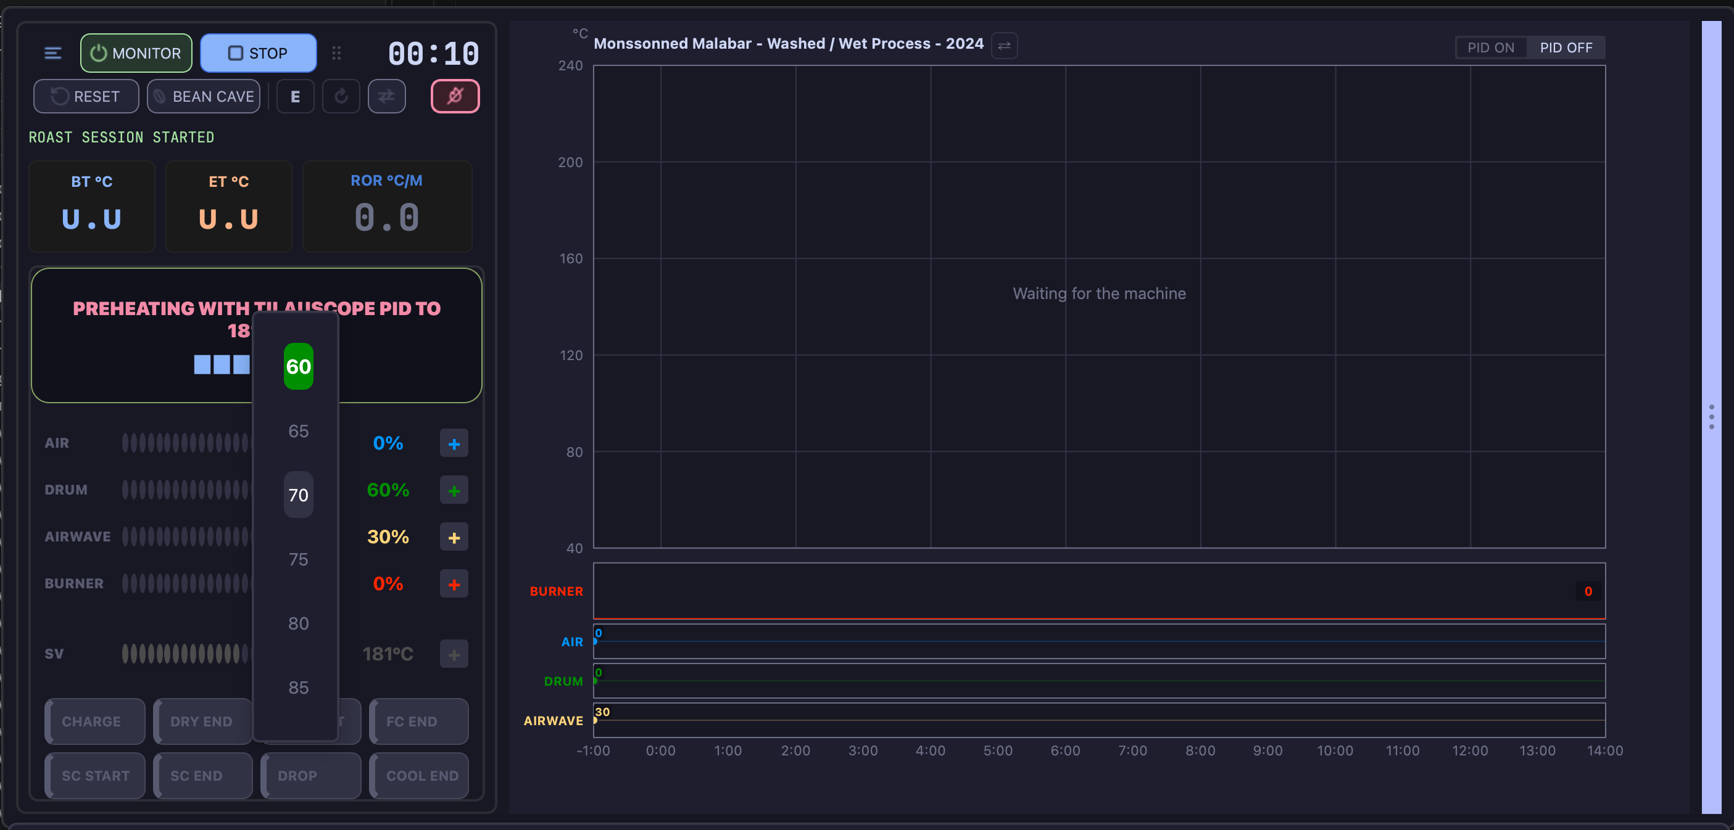This screenshot has width=1734, height=830.
Task: Click the DRUM slider track
Action: 186,490
